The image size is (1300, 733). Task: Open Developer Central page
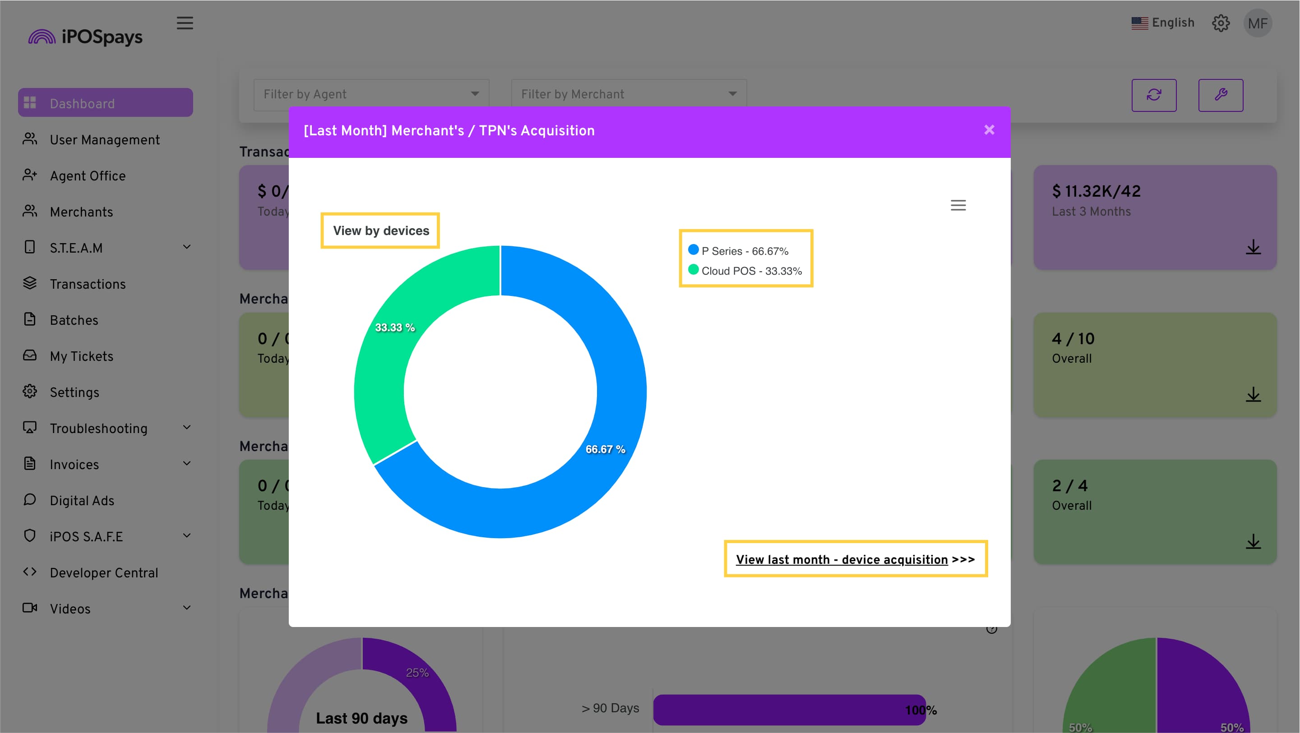(104, 572)
